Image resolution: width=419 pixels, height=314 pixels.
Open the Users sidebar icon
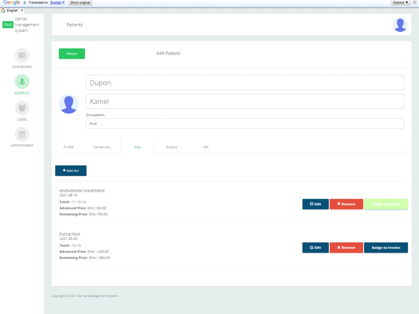point(22,108)
